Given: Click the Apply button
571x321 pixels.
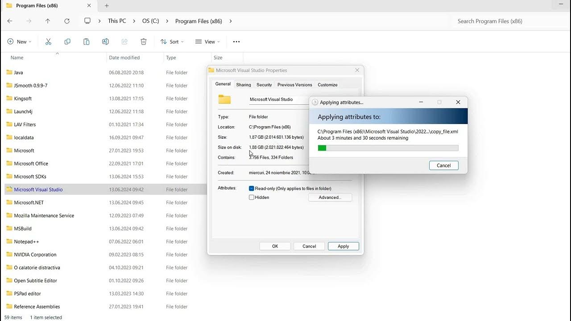Looking at the screenshot, I should [343, 246].
